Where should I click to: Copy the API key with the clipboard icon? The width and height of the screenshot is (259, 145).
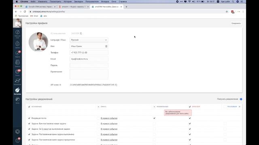point(116,85)
